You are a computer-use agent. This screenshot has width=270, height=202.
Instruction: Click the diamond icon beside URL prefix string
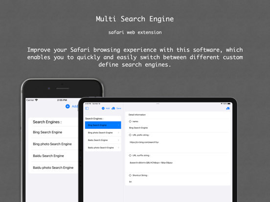click(130, 135)
